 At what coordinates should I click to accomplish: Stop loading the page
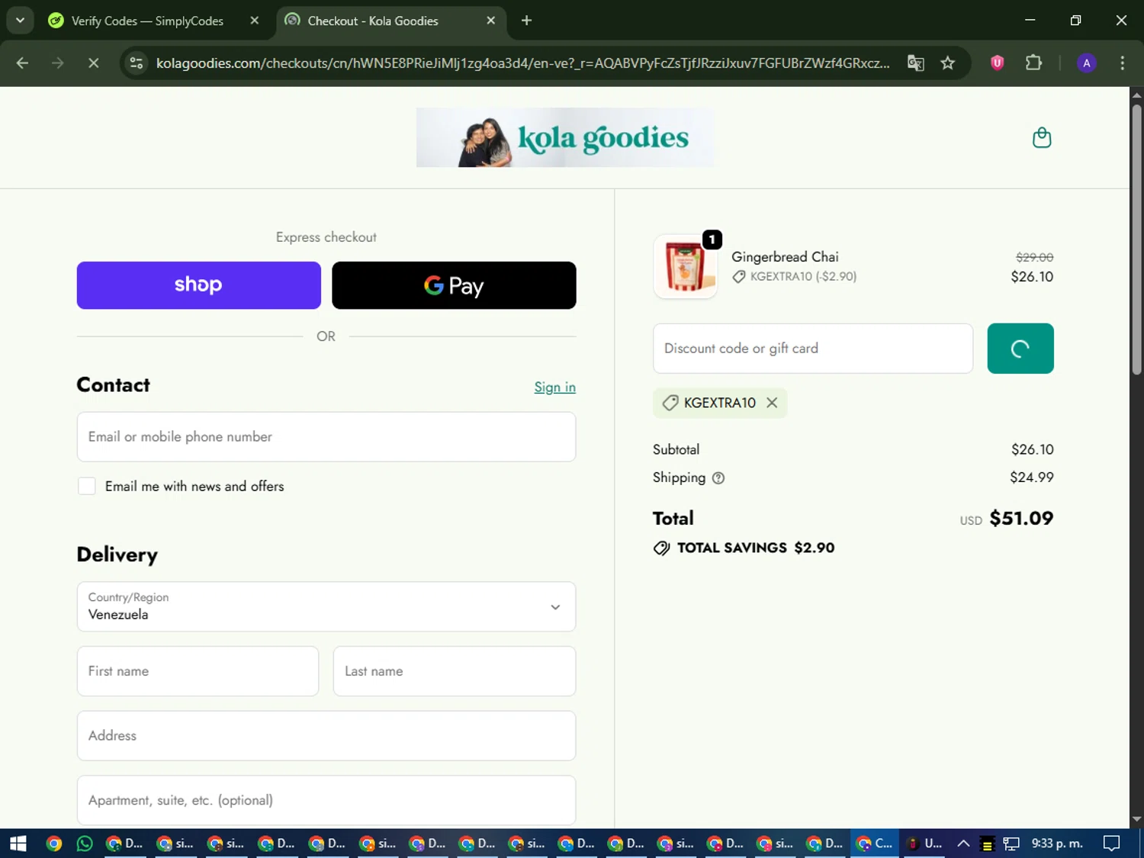click(93, 63)
